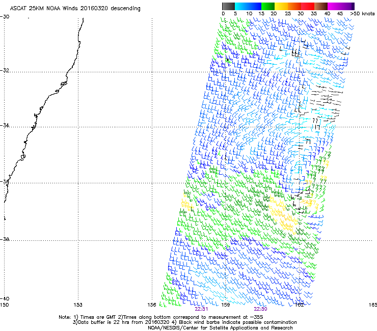
Task: Click the magenta 40-45 knots legend color
Action: click(334, 6)
